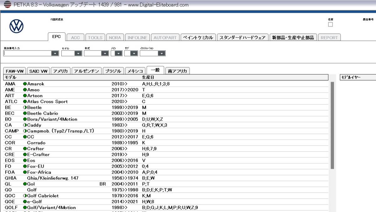Switch to the アメリカ market tab
Screen dimensions: 376x212
tap(60, 71)
